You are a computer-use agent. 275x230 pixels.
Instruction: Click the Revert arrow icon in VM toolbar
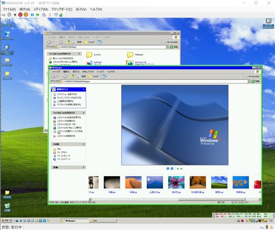pos(50,15)
